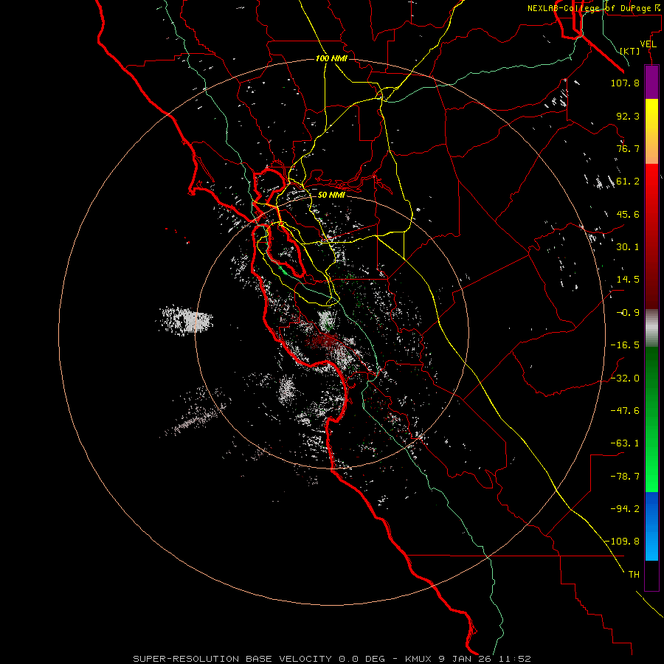Select the -109.8 legend value
Image resolution: width=664 pixels, height=664 pixels.
click(x=622, y=542)
